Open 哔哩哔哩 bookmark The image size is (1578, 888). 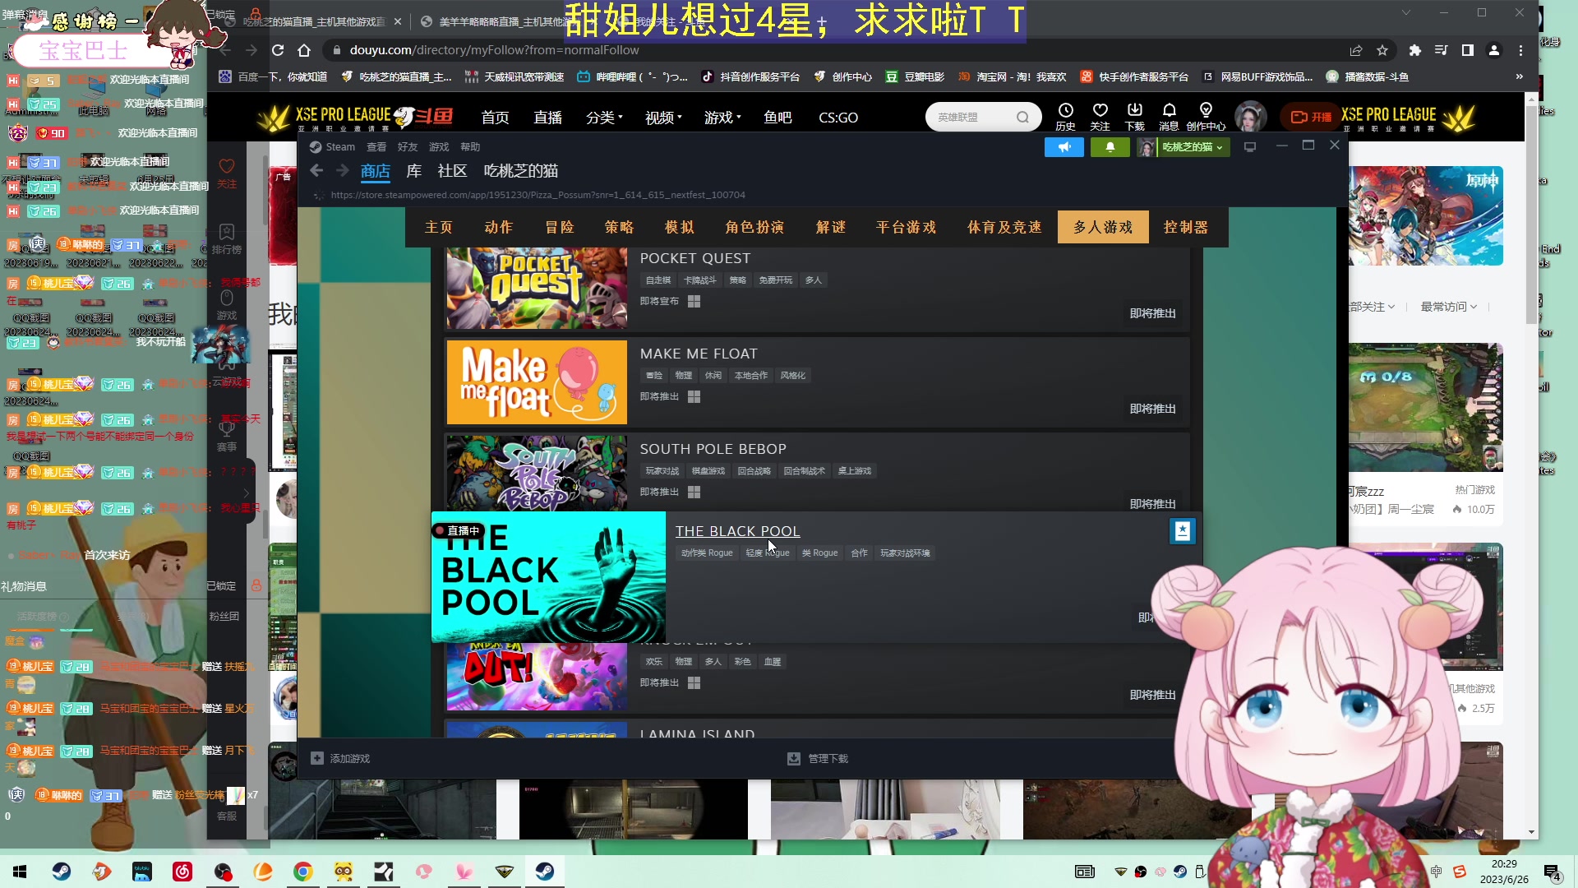click(x=631, y=76)
